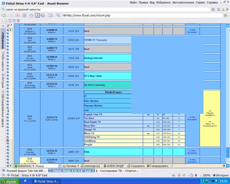230x184 pixels.
Task: Open the Избранное sidebar panel
Action: click(x=3, y=39)
